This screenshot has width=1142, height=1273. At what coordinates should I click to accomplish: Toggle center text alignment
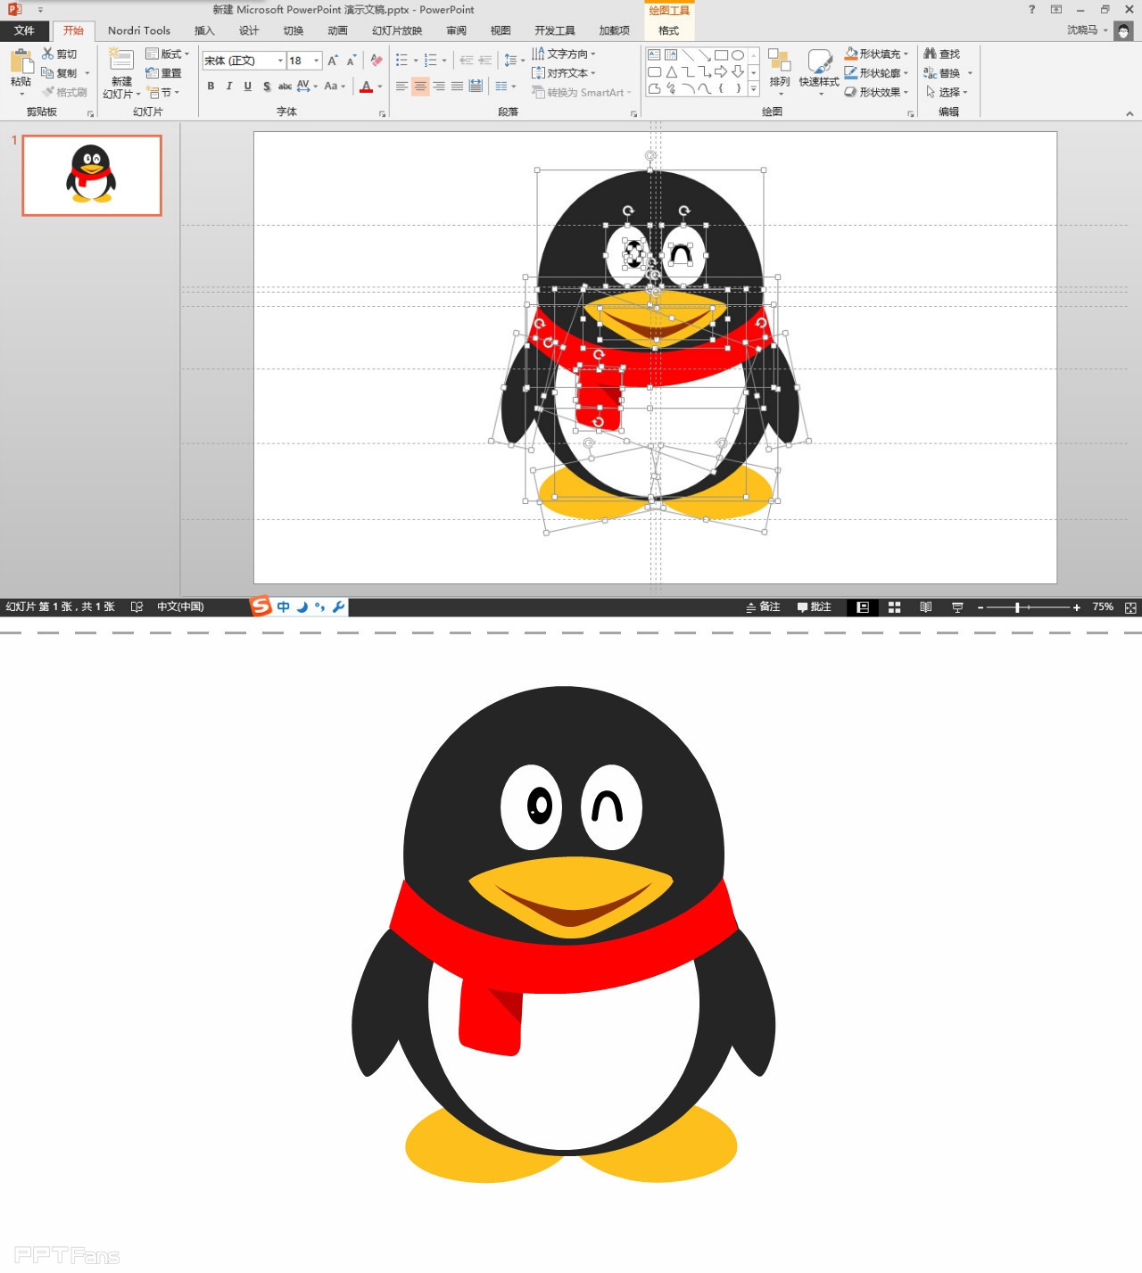pos(420,87)
